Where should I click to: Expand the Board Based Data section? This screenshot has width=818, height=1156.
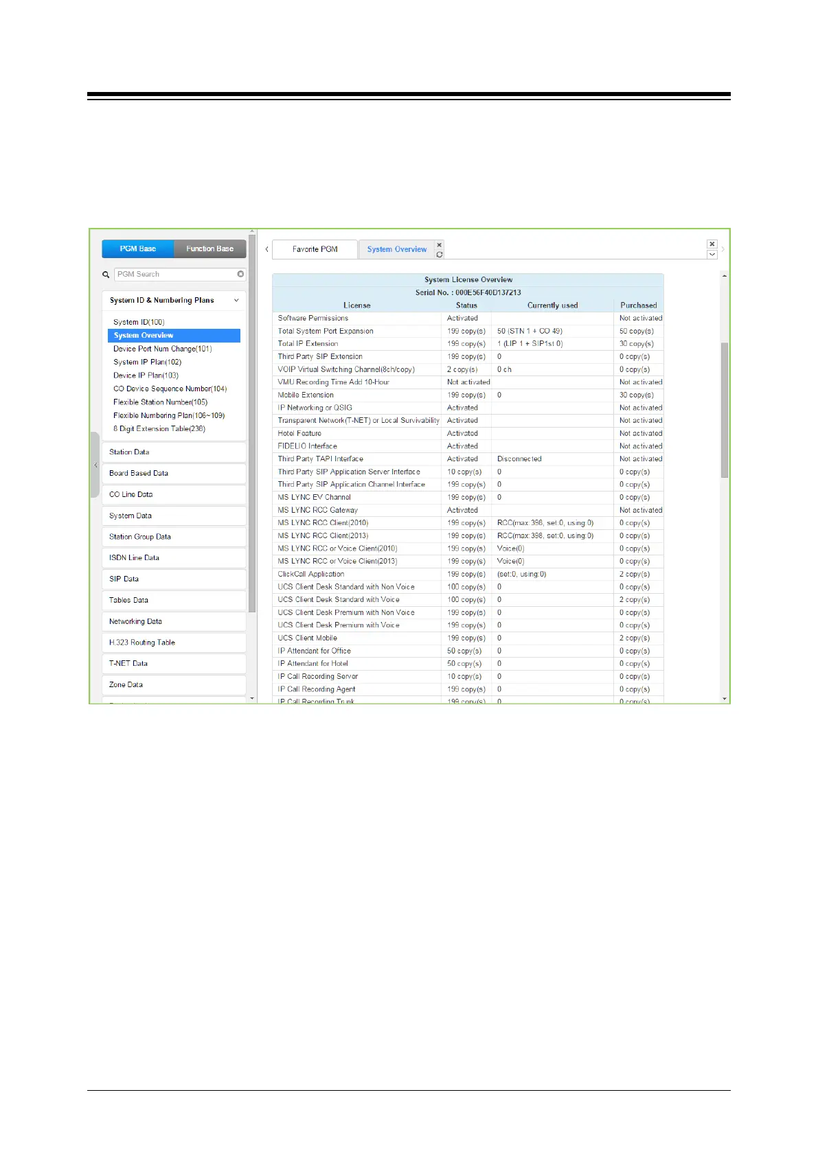click(174, 474)
